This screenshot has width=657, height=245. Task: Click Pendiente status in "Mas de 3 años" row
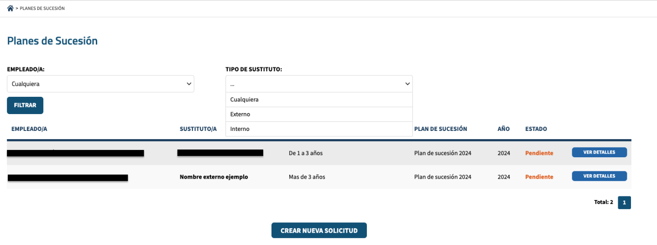(x=539, y=177)
